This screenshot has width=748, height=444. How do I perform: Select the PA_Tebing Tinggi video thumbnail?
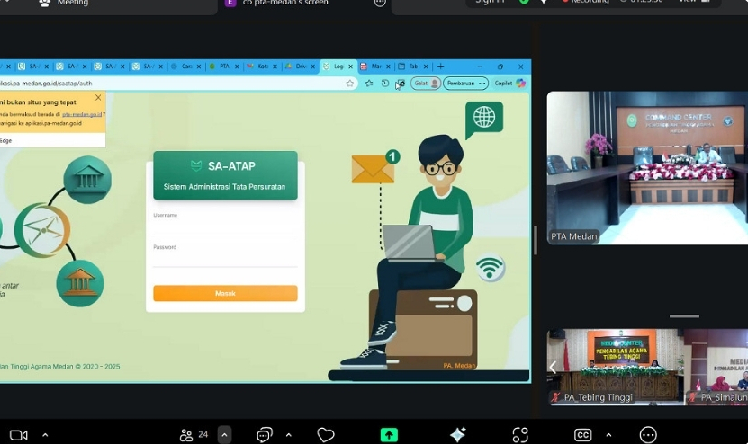[x=616, y=367]
